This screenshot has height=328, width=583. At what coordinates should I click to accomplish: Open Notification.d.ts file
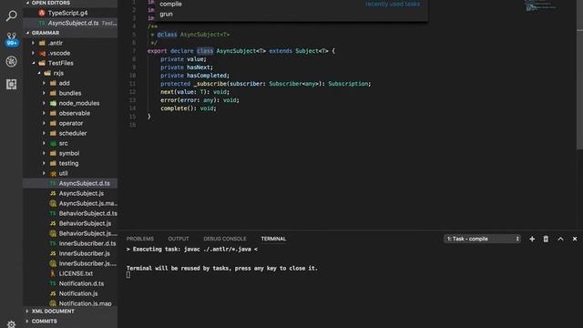tap(81, 283)
